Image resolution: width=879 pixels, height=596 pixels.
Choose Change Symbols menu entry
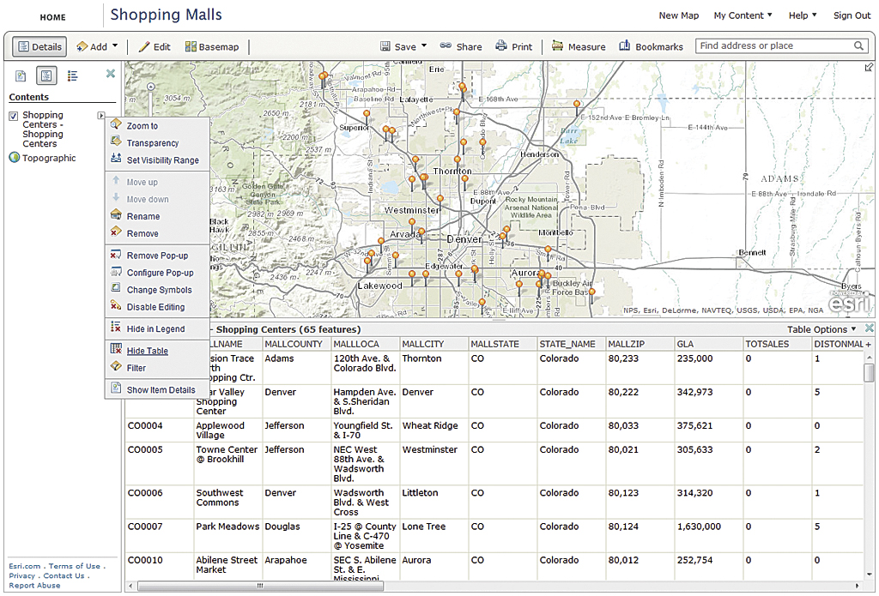pyautogui.click(x=158, y=290)
